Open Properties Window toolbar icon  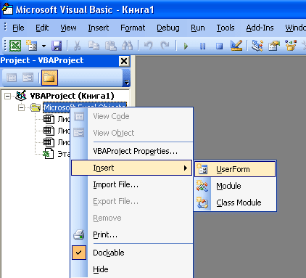click(x=274, y=46)
